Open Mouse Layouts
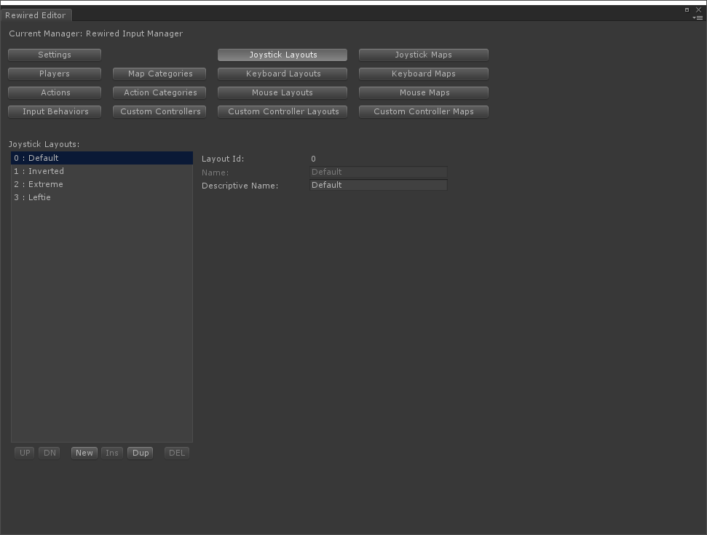Viewport: 707px width, 535px height. (283, 92)
